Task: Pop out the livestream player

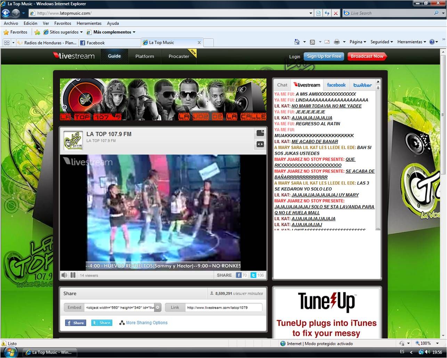Action: click(x=260, y=133)
